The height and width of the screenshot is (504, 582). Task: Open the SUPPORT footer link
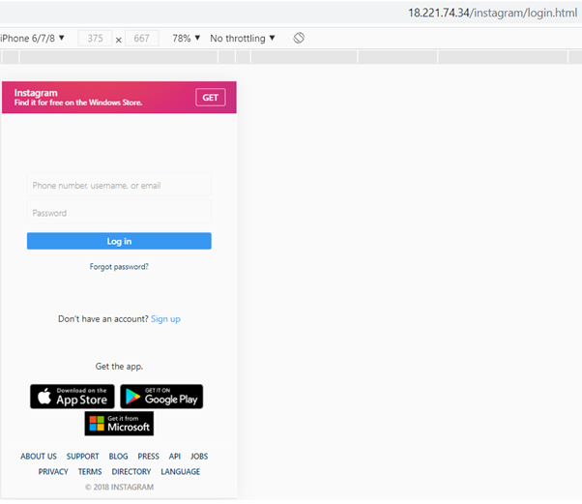83,457
